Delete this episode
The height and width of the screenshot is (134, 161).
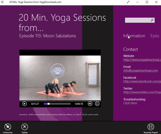tap(25, 128)
